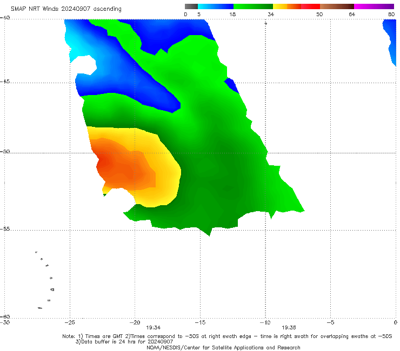
Task: Click the 'NOAA/NESDIS/Center for Satellite Applications and Research' credit
Action: point(223,348)
